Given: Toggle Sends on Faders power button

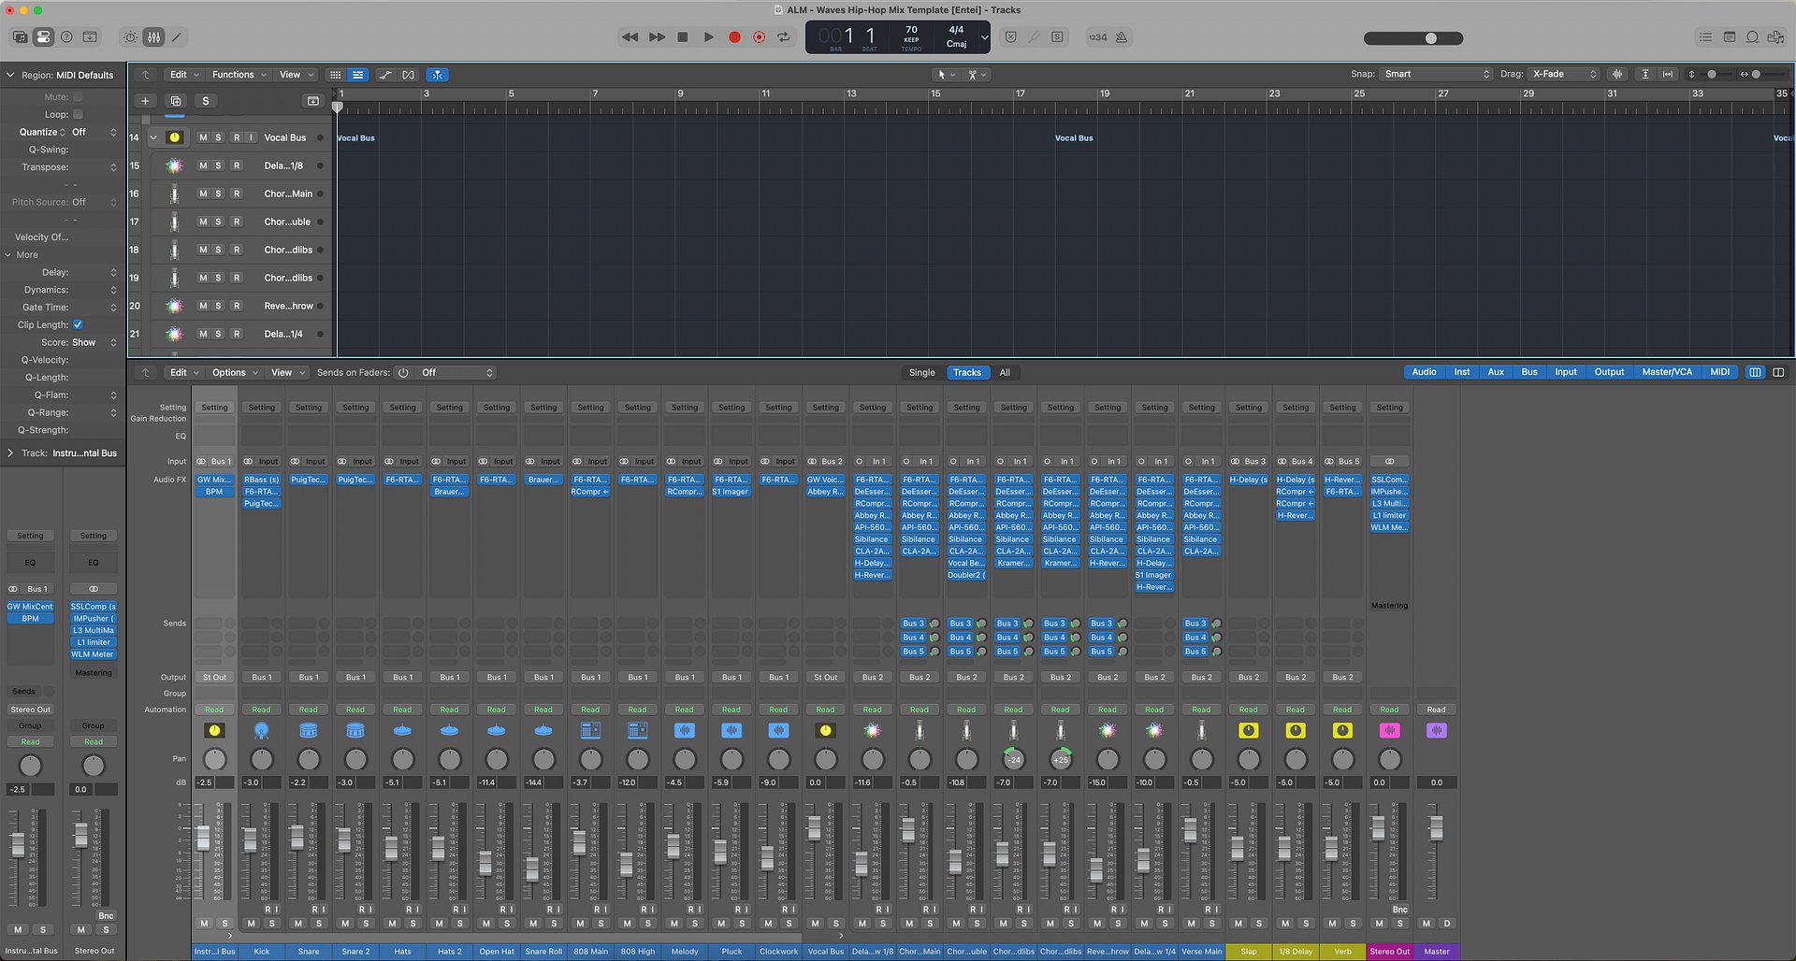Looking at the screenshot, I should tap(403, 372).
